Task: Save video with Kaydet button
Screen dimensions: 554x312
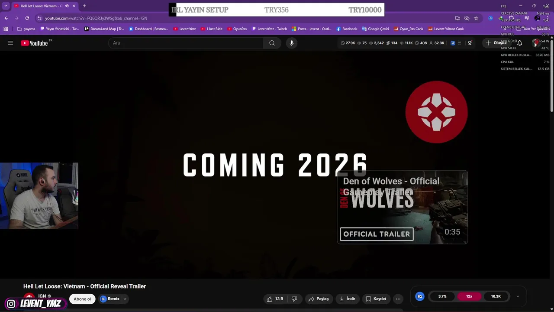Action: point(376,299)
